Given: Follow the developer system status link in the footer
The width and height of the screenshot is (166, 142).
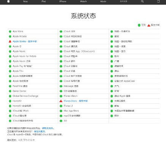Looking at the screenshot, I should [40, 131].
